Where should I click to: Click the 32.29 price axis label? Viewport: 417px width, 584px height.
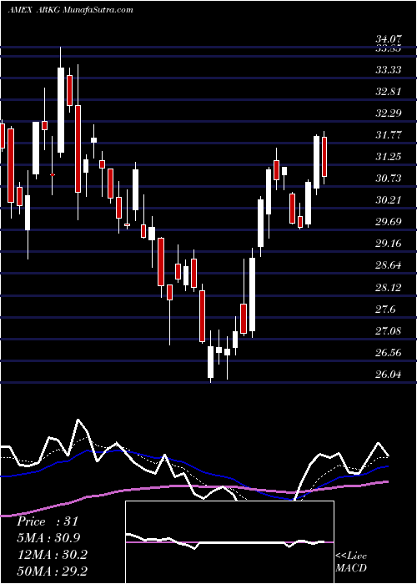tap(388, 113)
